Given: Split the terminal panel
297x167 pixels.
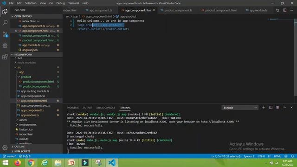Looking at the screenshot, I should click(271, 107).
